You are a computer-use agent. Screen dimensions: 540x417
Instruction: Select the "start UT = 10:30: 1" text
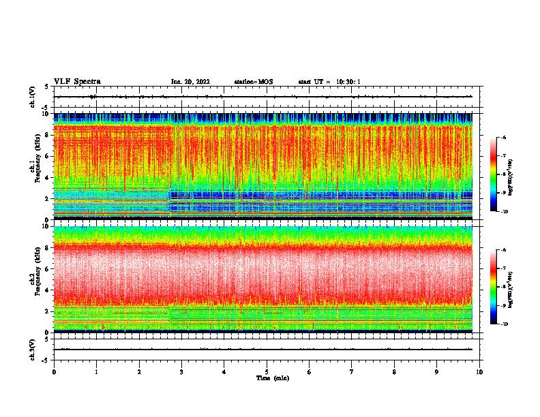[x=329, y=82]
